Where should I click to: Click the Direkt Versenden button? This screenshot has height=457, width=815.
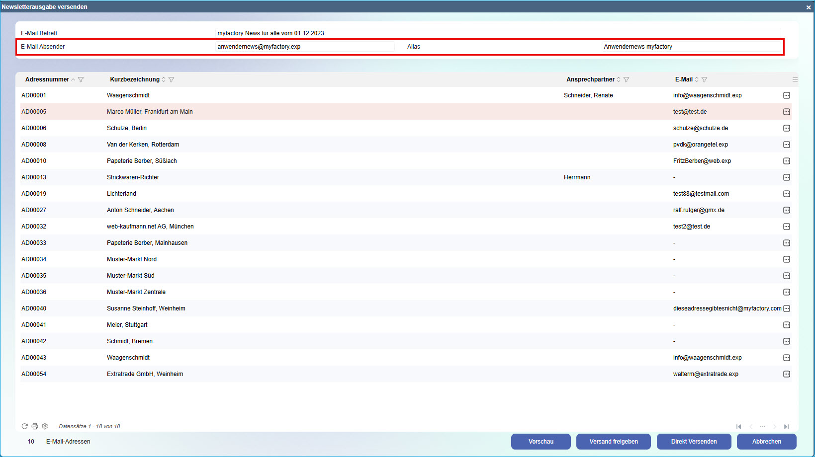click(x=694, y=442)
